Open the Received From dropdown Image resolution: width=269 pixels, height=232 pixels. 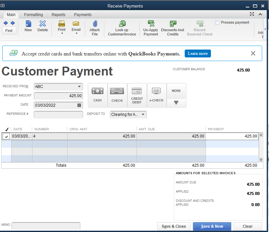[79, 87]
